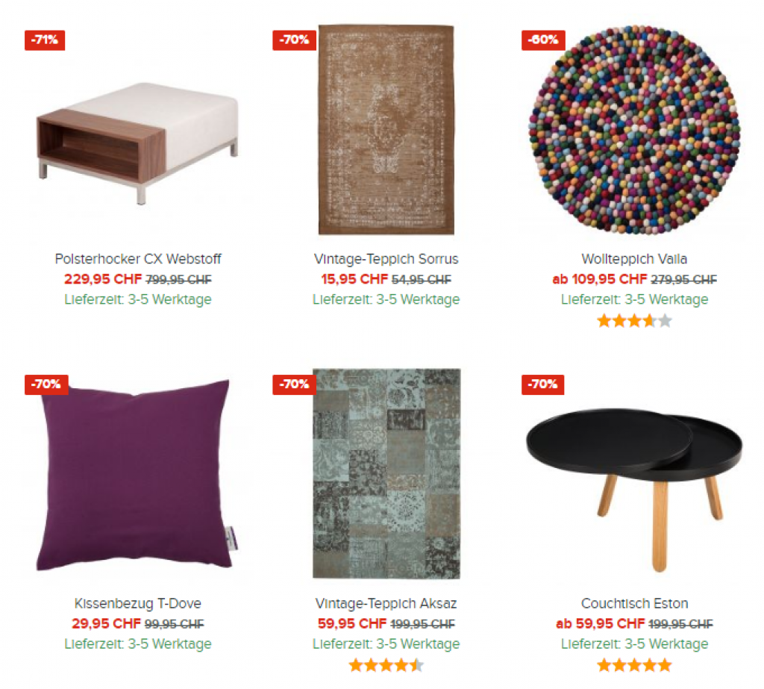
Task: Click the ab 59,95 CHF Couchtisch price
Action: (601, 623)
